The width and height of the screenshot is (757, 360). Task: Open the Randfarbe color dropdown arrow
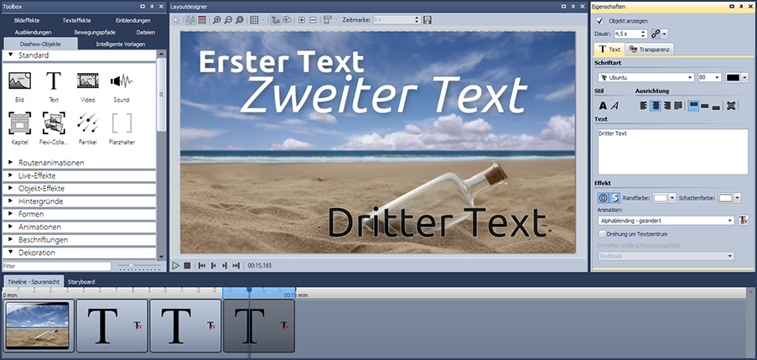672,198
